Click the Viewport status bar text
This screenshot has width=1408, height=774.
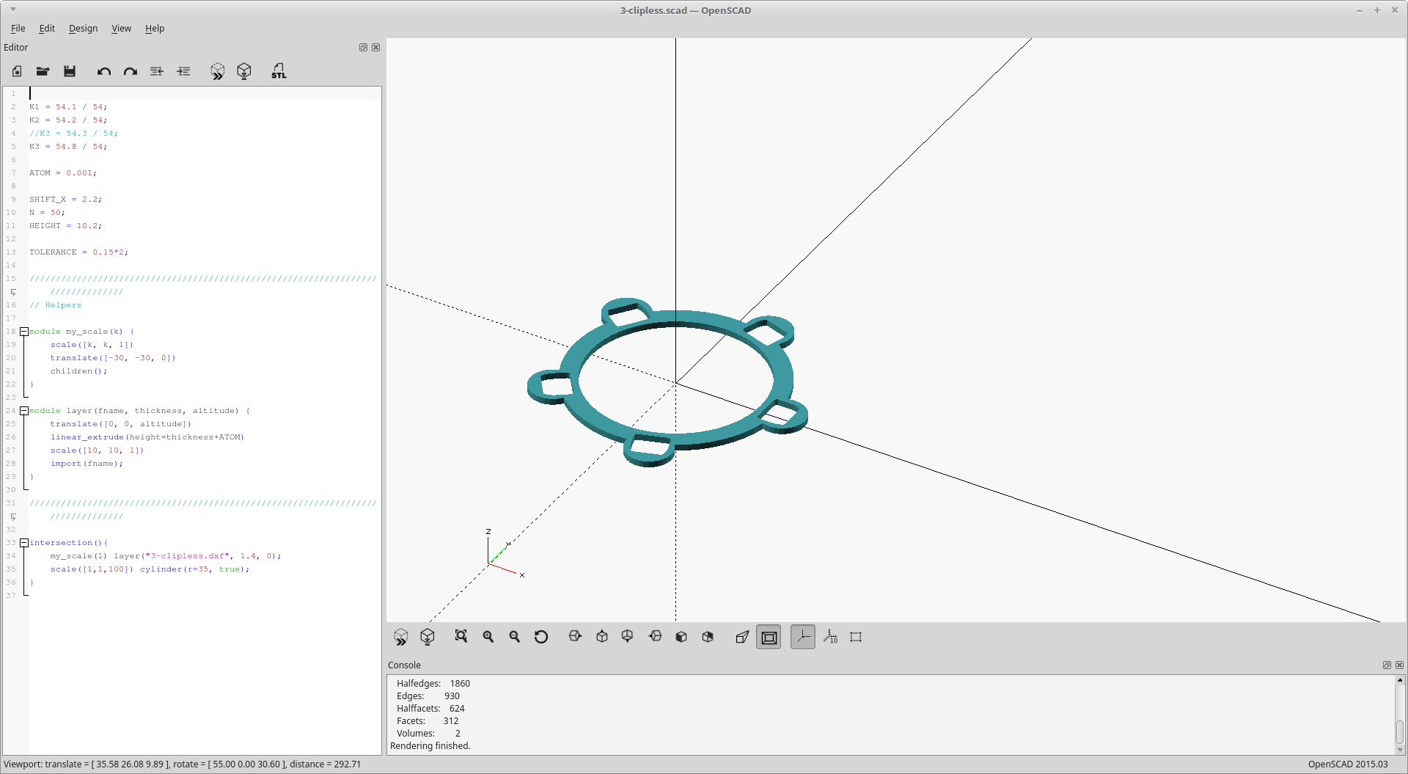click(183, 764)
